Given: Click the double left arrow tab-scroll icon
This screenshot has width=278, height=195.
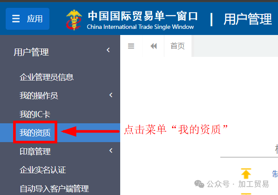Looking at the screenshot, I should click(x=153, y=46).
